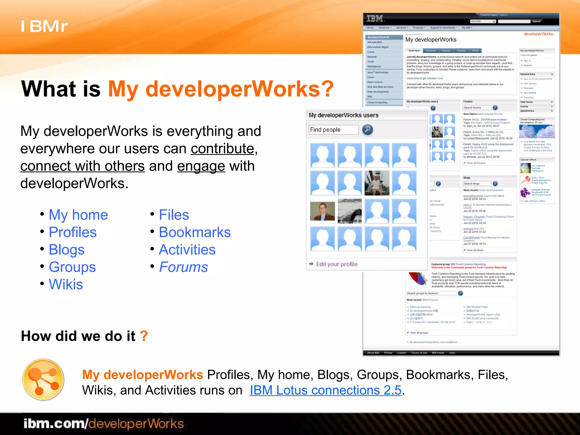
Task: Click the Edit your profile link
Action: (336, 264)
